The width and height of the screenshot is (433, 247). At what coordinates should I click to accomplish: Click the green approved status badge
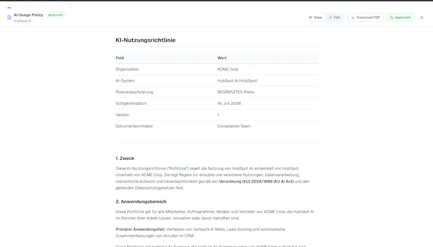(x=55, y=15)
